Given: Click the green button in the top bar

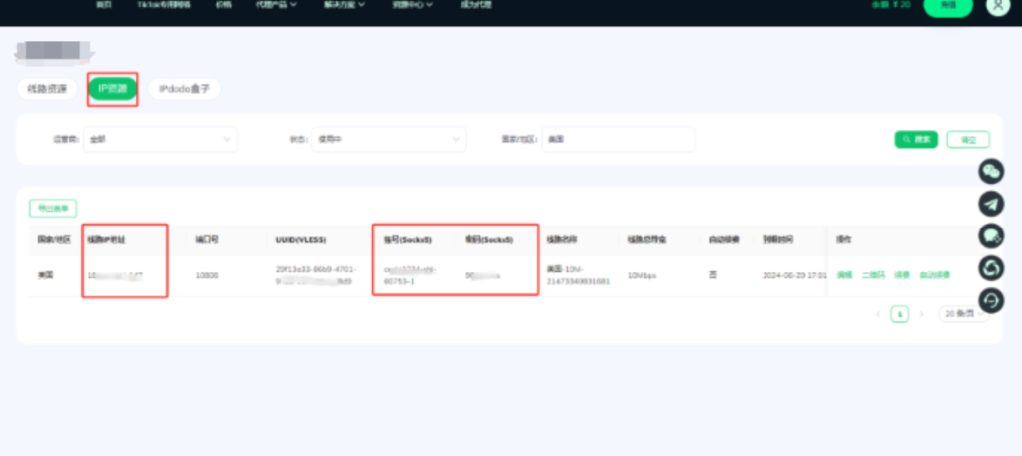Looking at the screenshot, I should [x=948, y=6].
